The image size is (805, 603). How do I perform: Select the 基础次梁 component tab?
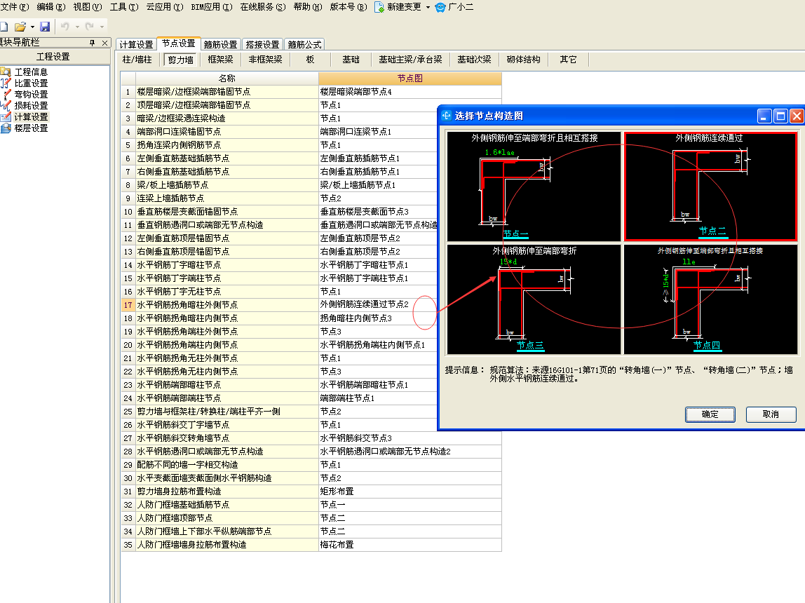474,60
